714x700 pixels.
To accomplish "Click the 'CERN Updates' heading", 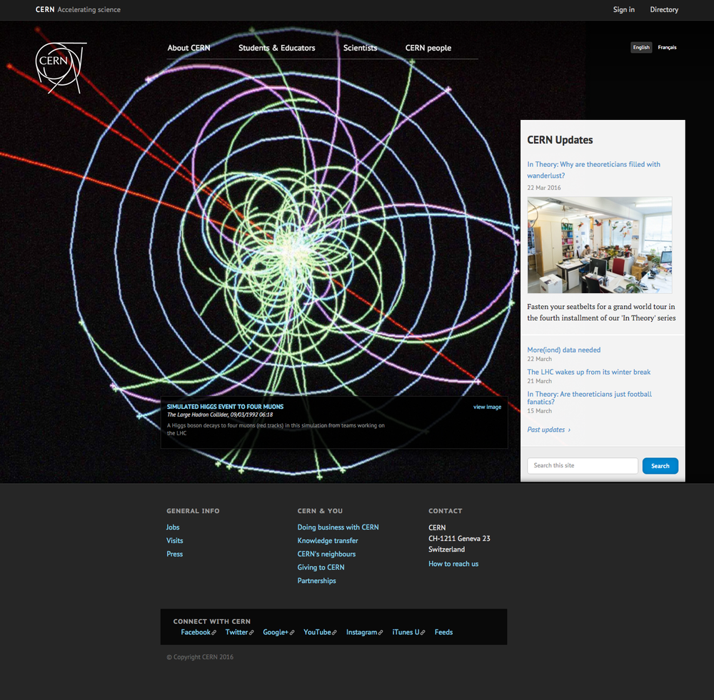I will tap(560, 140).
